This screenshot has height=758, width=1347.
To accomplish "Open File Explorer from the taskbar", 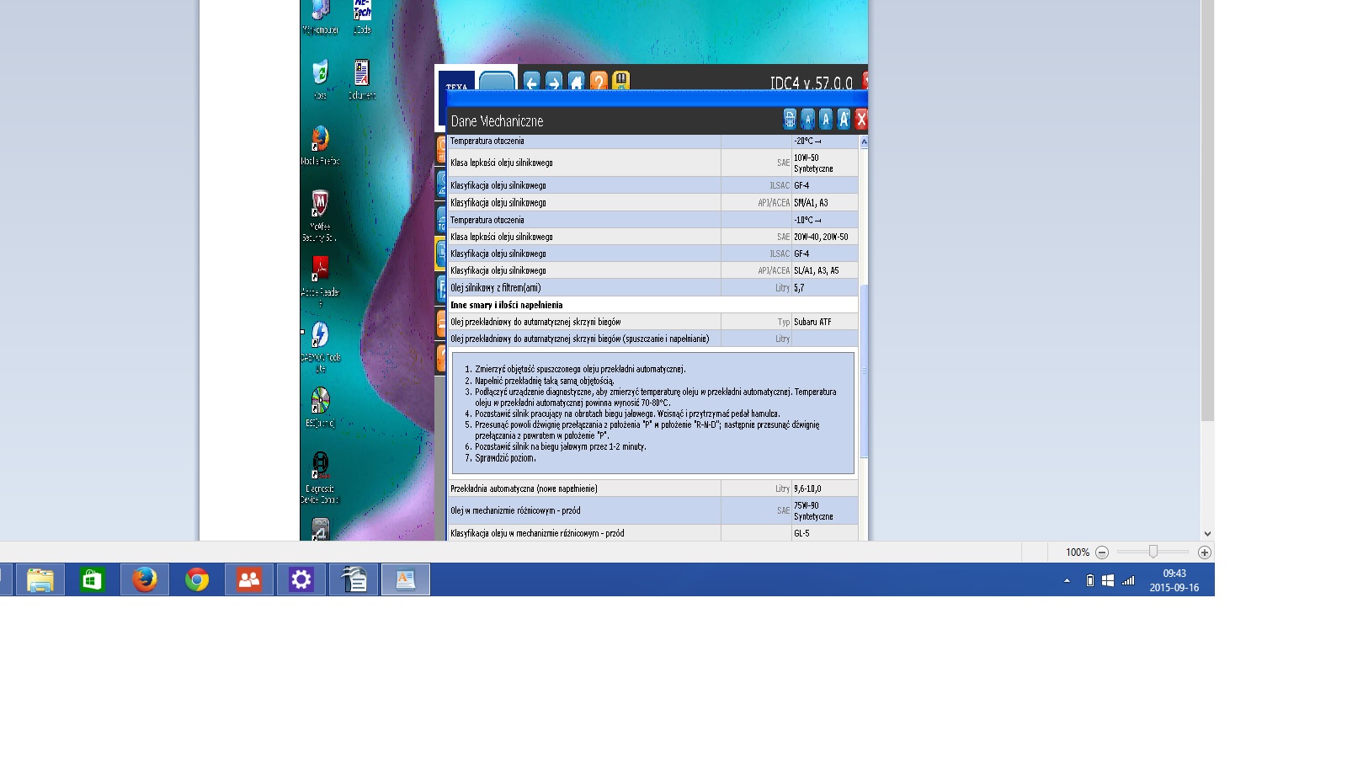I will pyautogui.click(x=40, y=579).
